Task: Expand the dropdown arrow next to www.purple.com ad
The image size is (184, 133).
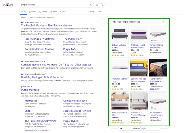Action: click(x=40, y=22)
